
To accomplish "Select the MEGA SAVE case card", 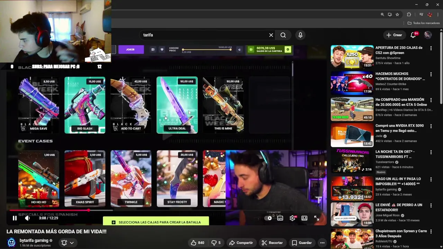I will point(38,105).
